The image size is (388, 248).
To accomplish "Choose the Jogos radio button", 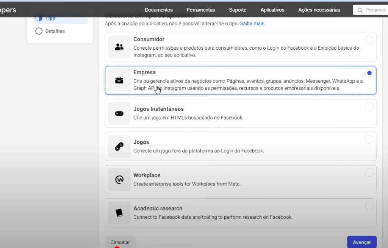I will (369, 140).
